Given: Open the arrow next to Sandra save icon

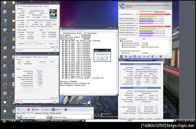Looking at the screenshot, I should pos(132,56).
